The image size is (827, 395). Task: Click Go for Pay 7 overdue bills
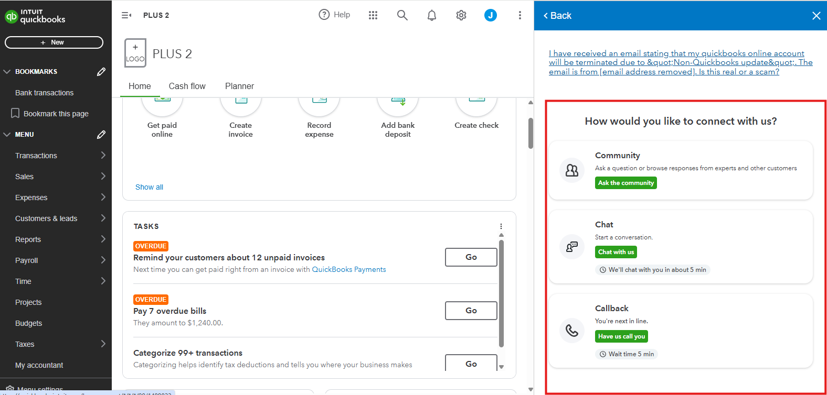coord(471,311)
